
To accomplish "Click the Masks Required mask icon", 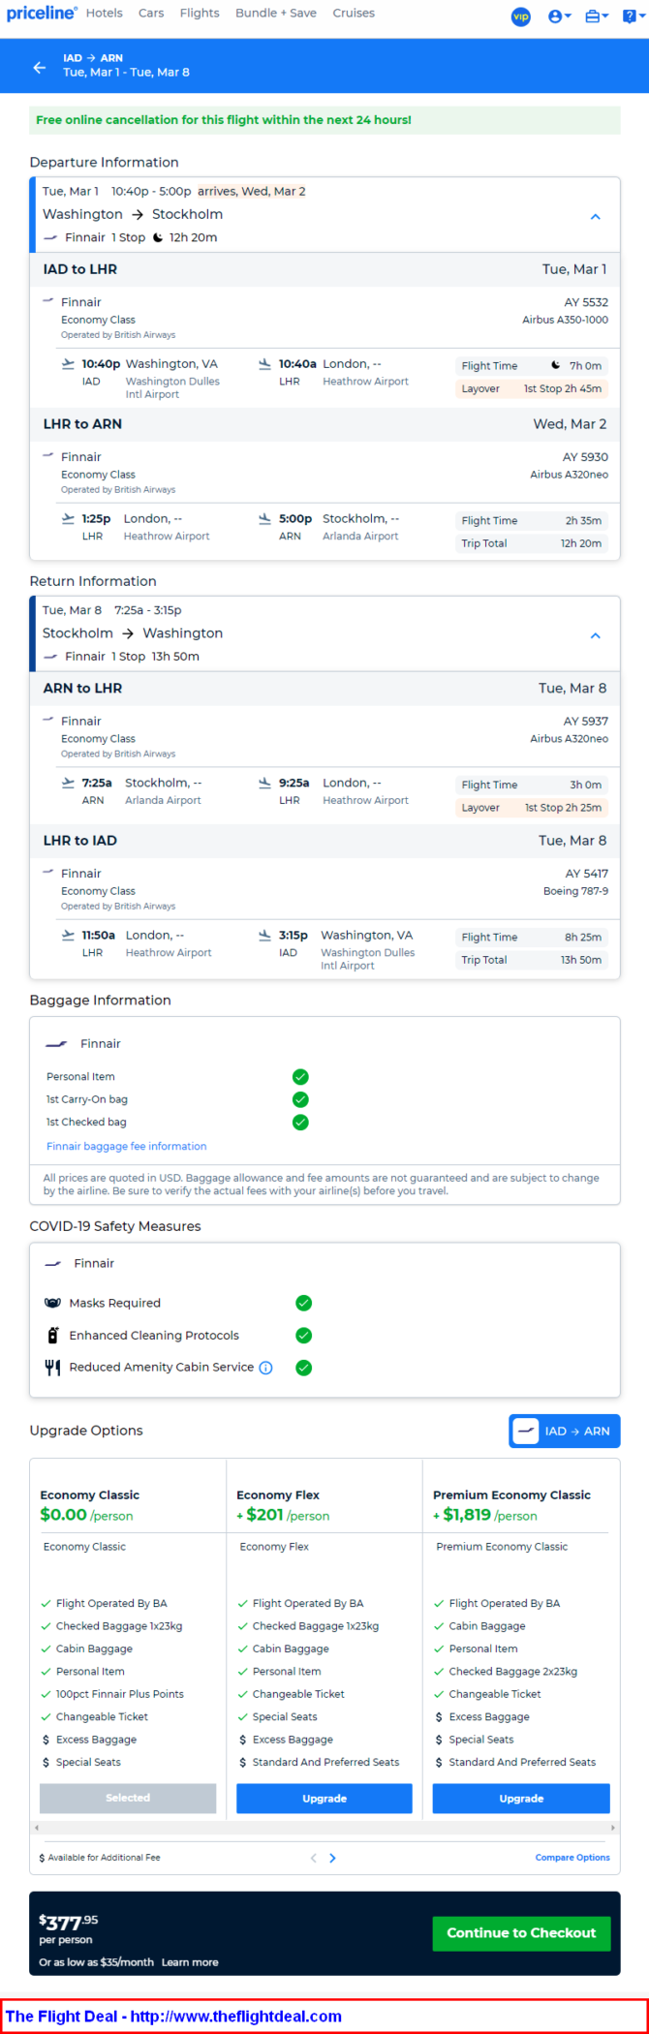I will [x=53, y=1303].
